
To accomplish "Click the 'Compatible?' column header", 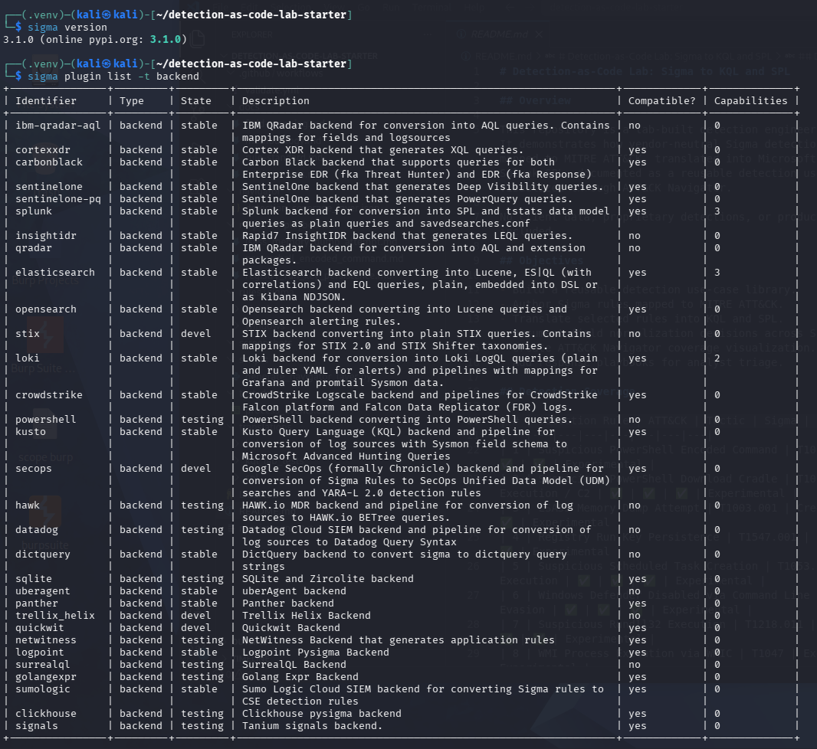I will click(x=661, y=101).
